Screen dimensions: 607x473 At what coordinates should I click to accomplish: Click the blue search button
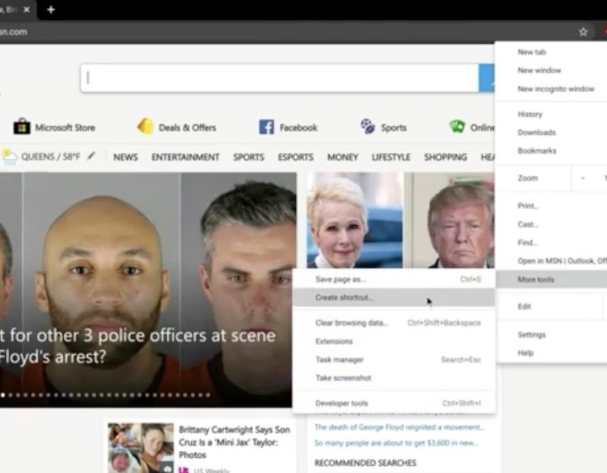point(486,78)
